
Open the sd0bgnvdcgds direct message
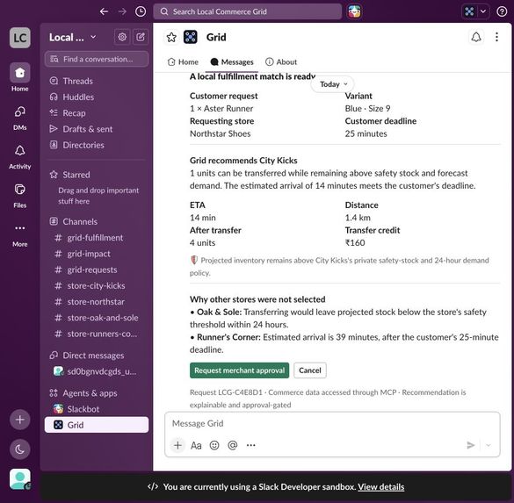[x=97, y=371]
